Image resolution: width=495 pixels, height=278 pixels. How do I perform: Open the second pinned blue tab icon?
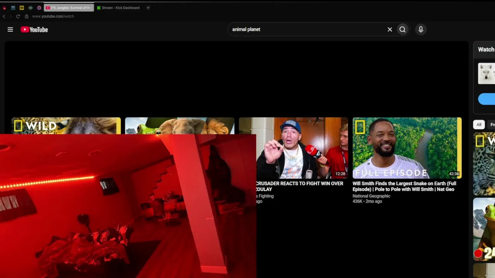[x=13, y=8]
